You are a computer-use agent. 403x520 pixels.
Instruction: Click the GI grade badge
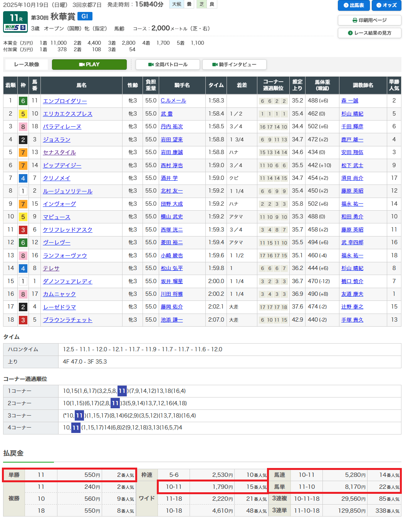85,16
